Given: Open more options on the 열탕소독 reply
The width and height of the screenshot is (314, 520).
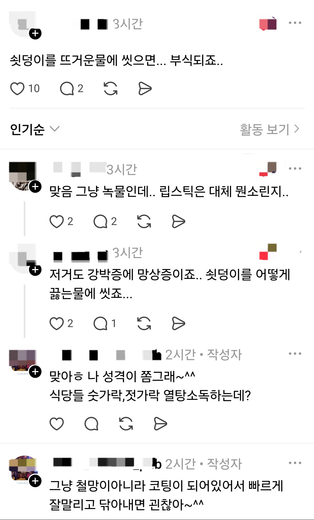Looking at the screenshot, I should point(295,354).
